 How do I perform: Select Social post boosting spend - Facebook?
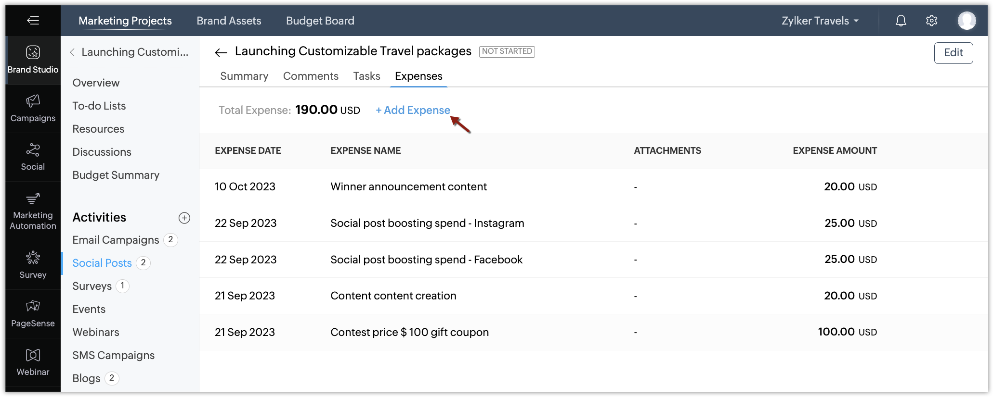426,260
